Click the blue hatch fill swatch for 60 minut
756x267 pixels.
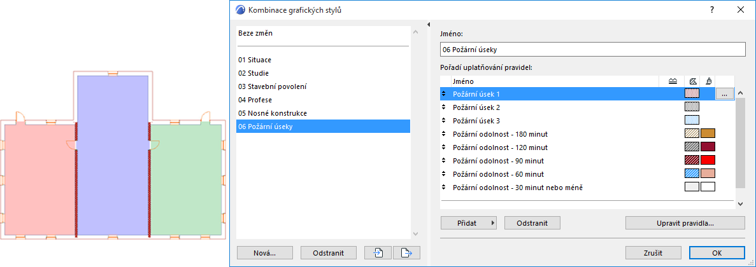[x=691, y=174]
